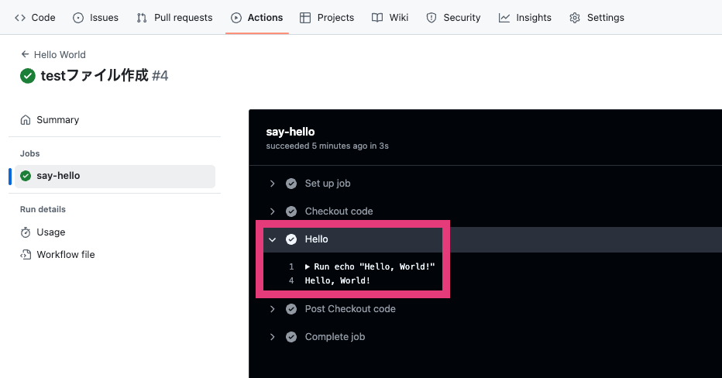Viewport: 722px width, 378px height.
Task: Click the back arrow beside Hello World
Action: tap(25, 54)
